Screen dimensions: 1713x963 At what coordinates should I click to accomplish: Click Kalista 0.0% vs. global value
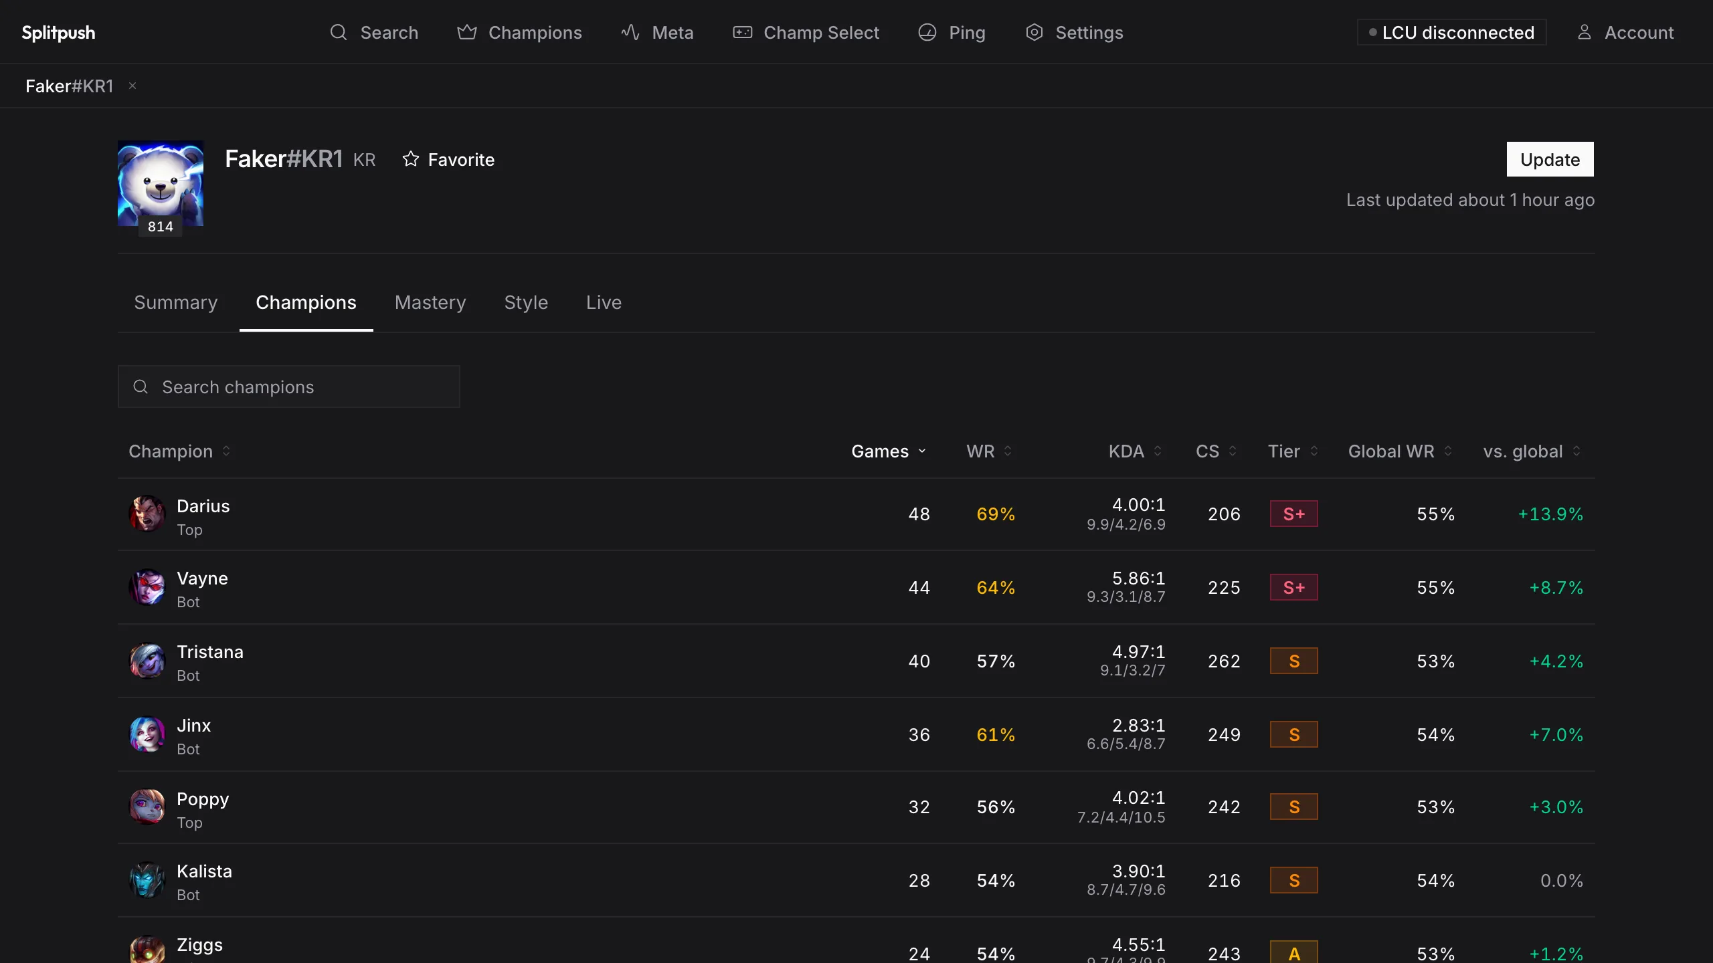click(x=1562, y=880)
